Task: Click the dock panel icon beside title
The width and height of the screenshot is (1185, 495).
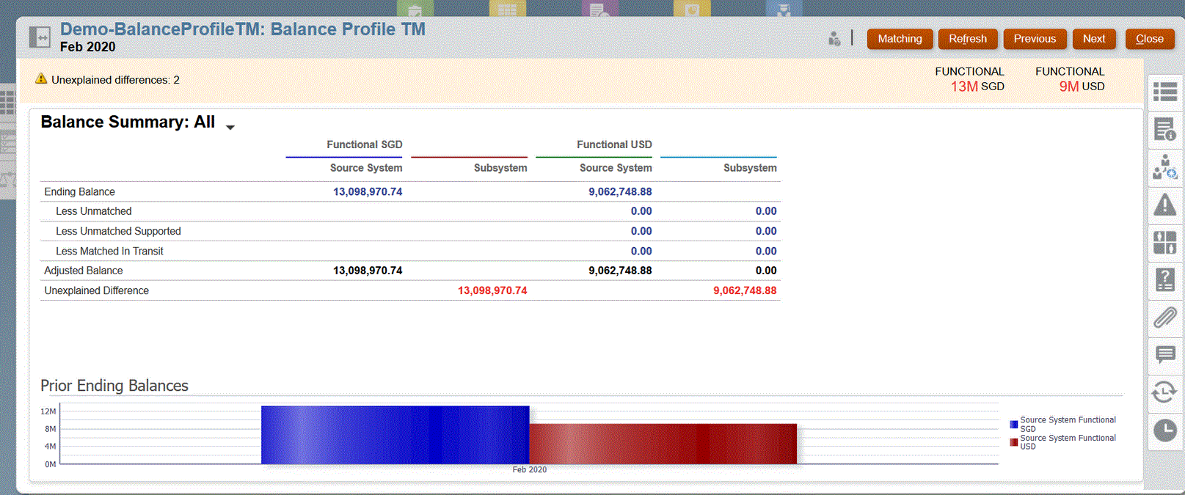Action: (40, 37)
